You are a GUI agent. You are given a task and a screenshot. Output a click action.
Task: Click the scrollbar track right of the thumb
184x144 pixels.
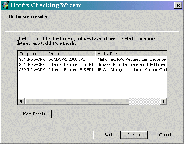[x=144, y=101]
